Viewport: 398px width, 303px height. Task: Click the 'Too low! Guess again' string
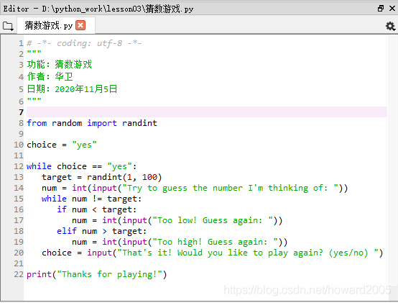coord(213,220)
